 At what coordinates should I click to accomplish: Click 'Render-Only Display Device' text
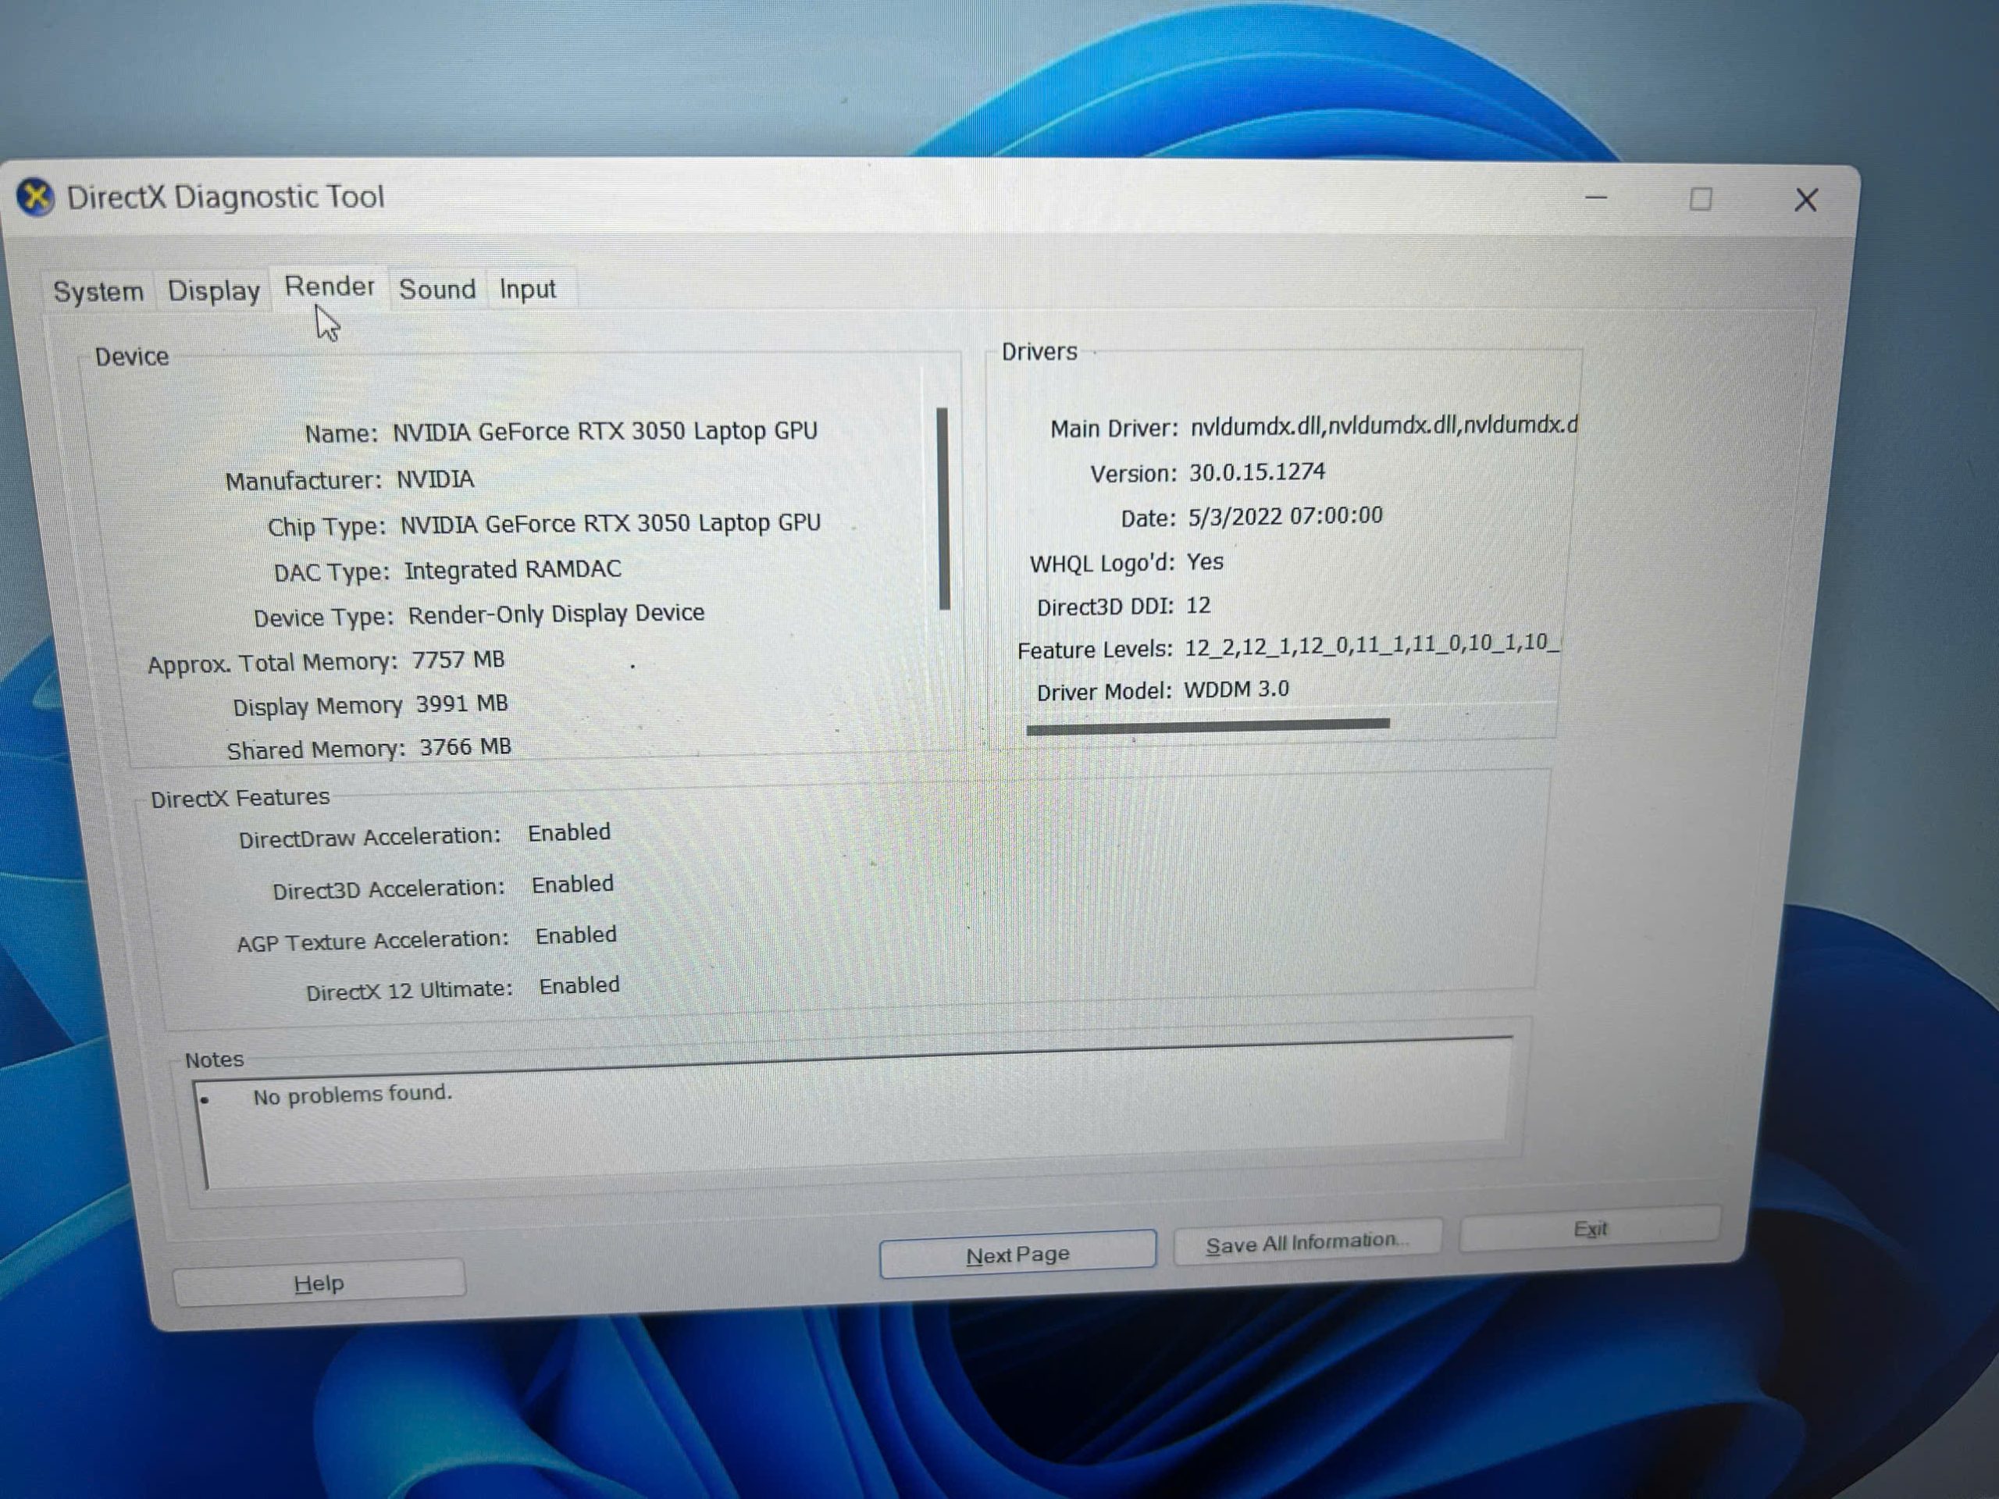[x=556, y=614]
